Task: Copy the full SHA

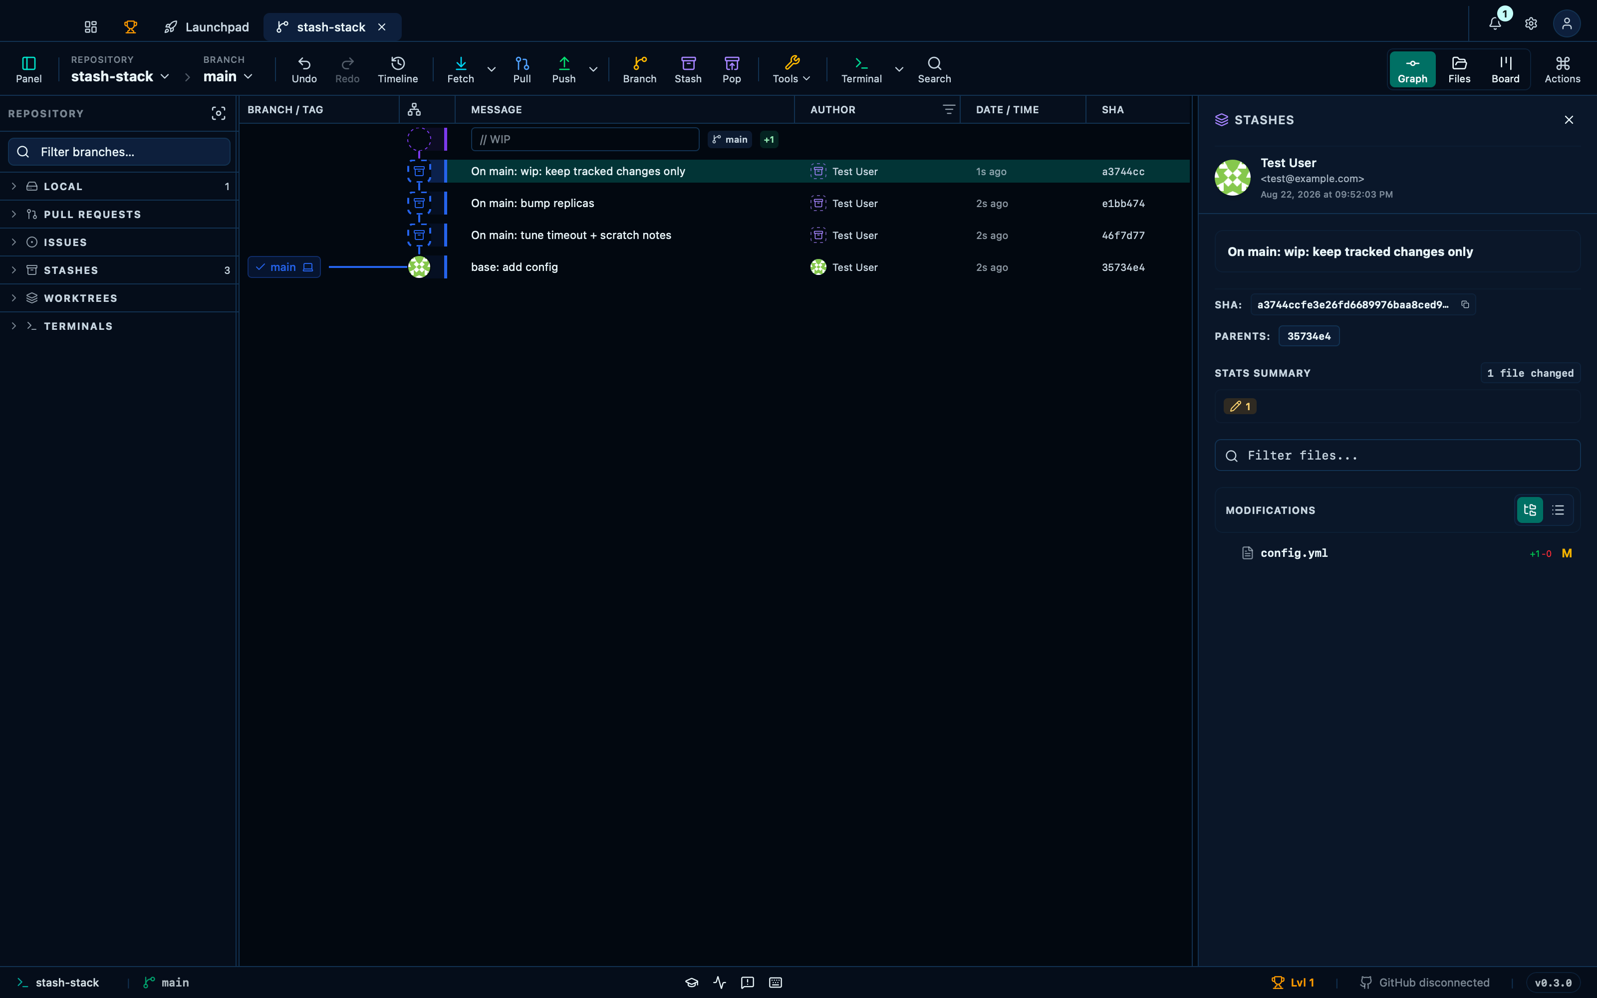Action: [1465, 304]
